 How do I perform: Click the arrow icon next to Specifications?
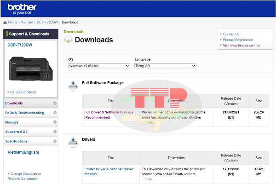point(55,141)
